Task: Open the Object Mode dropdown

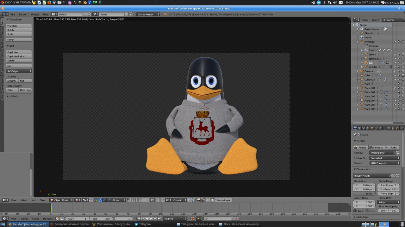Action: point(61,200)
